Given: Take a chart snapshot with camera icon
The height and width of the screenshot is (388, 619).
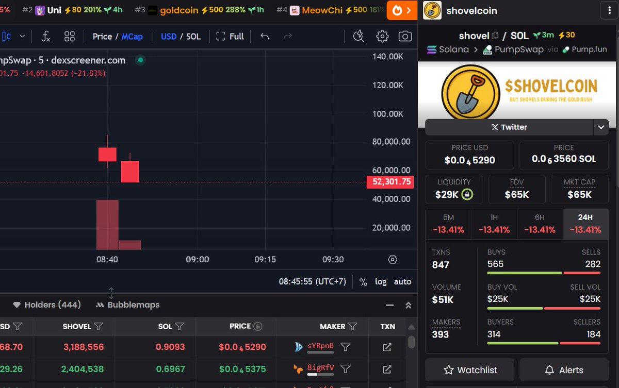Looking at the screenshot, I should pos(405,36).
